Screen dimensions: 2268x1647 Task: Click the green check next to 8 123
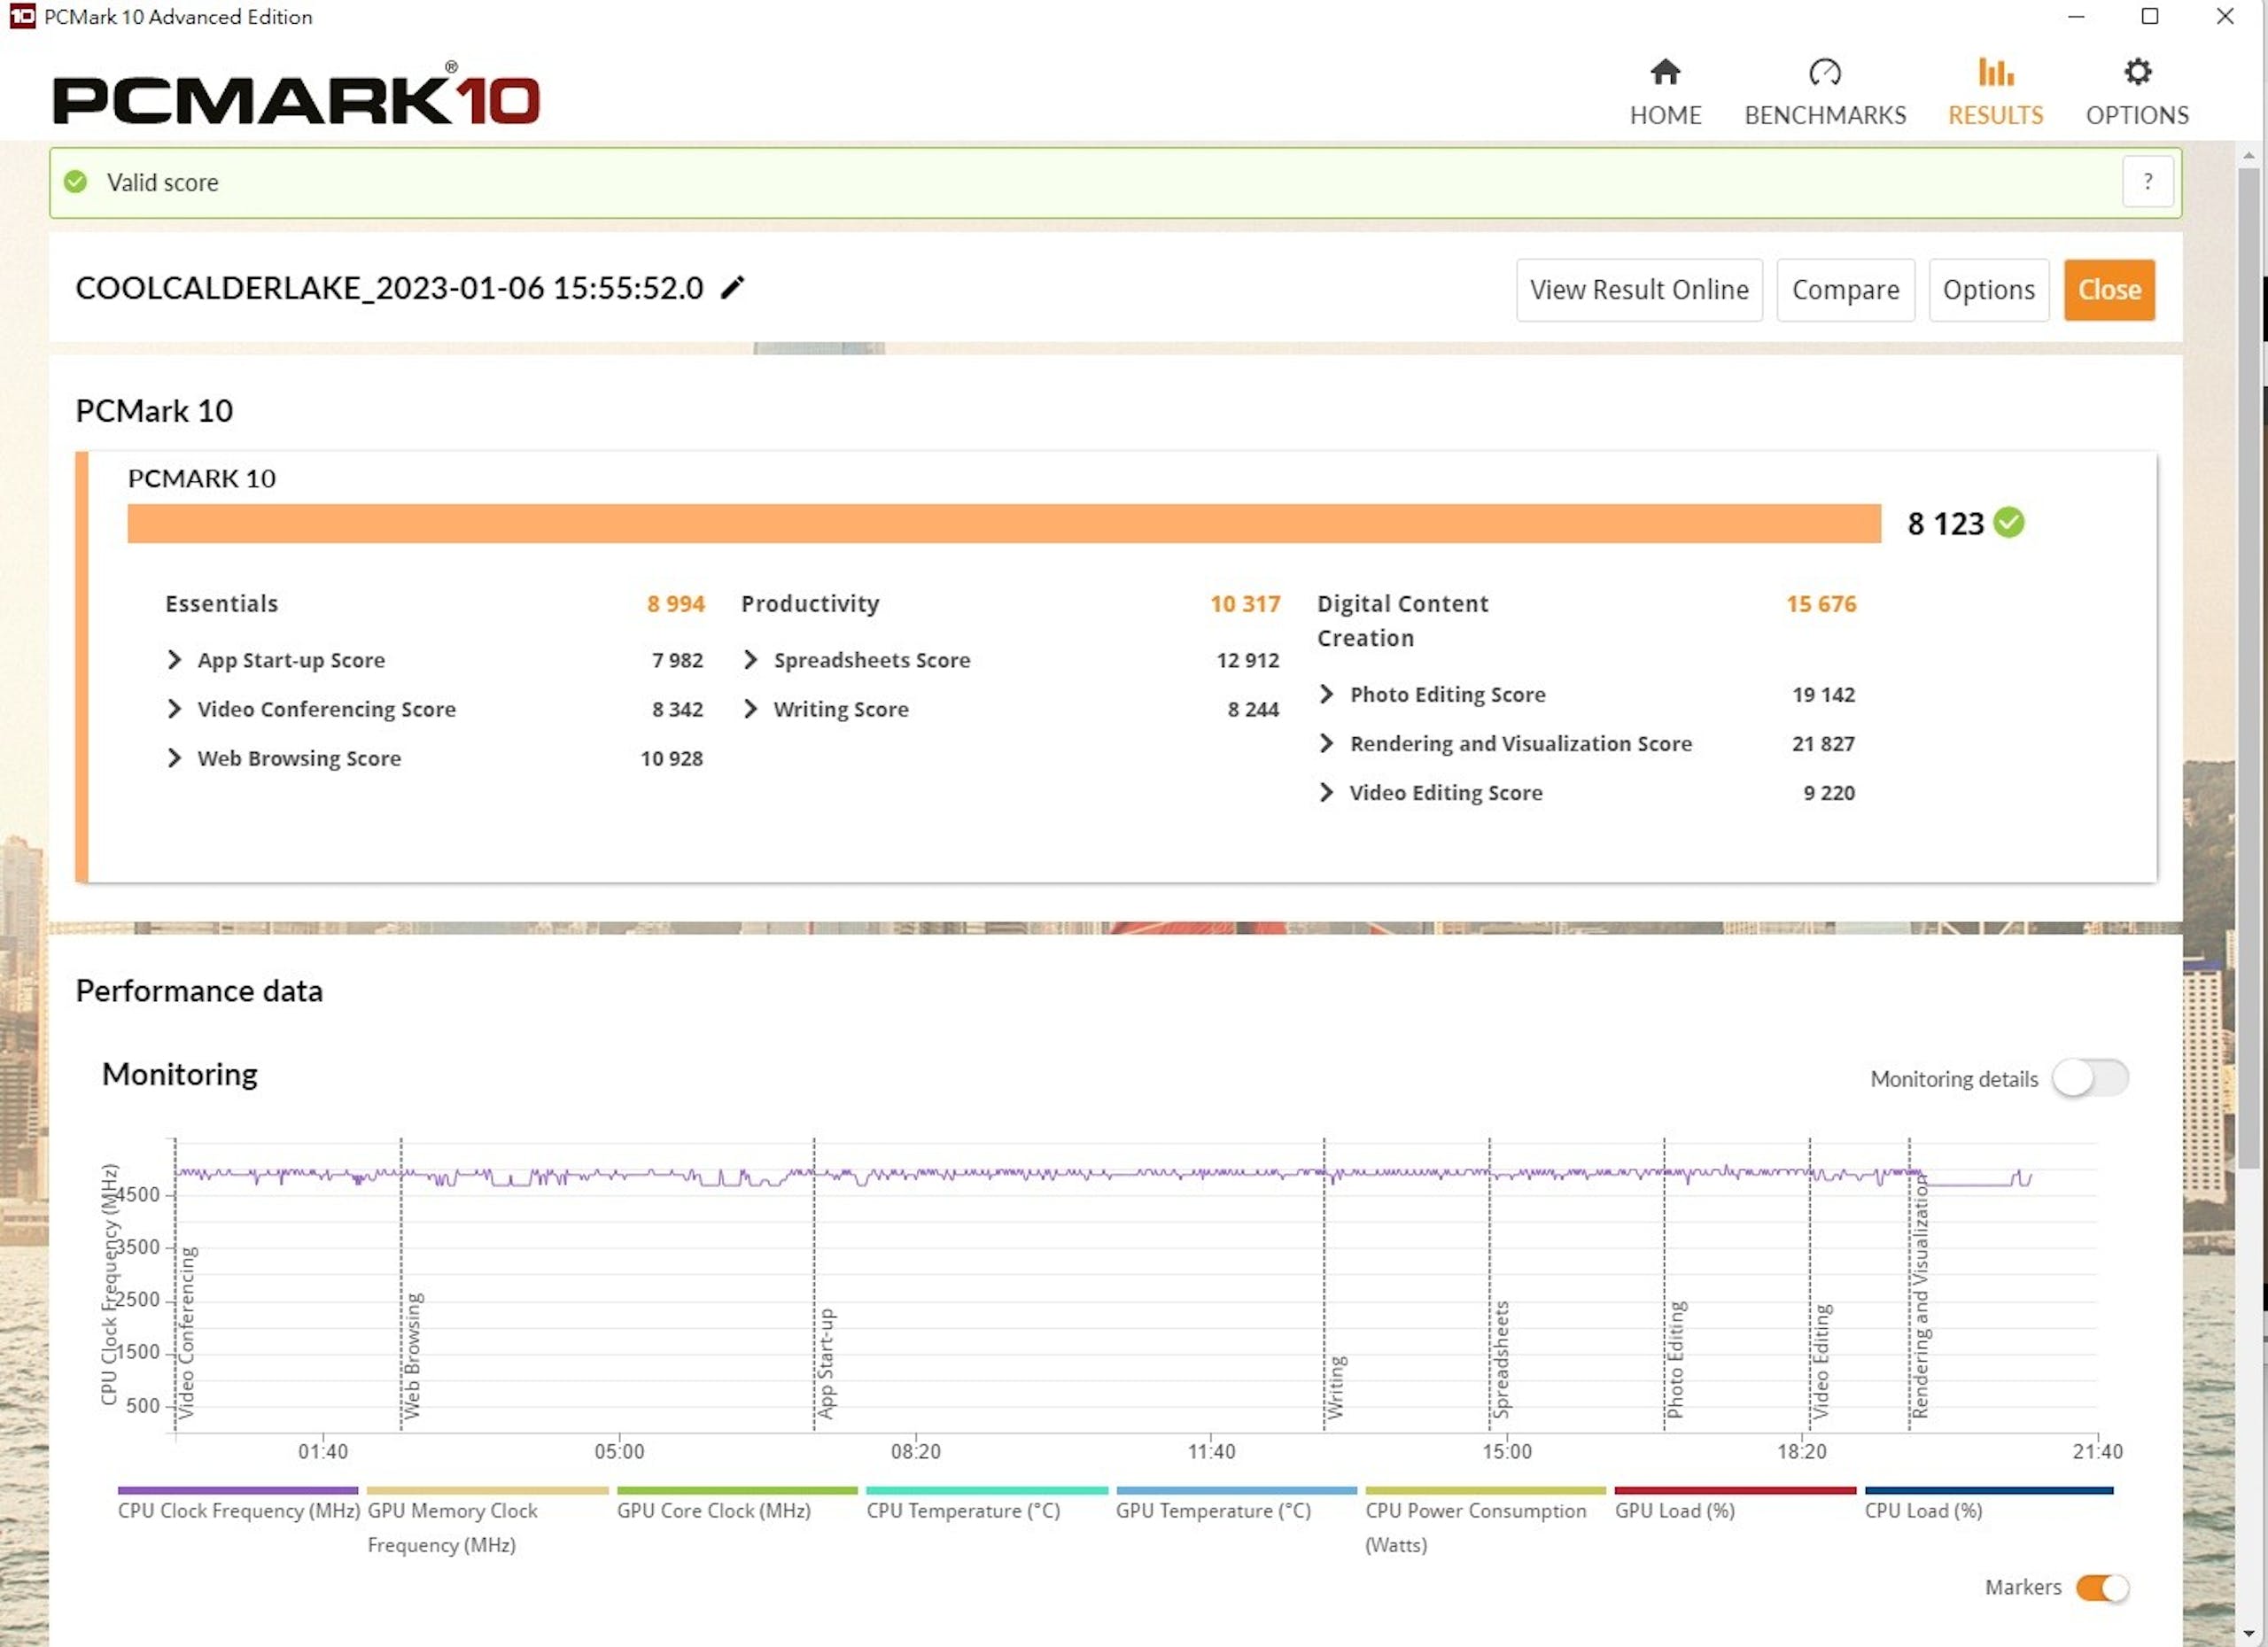tap(2009, 522)
